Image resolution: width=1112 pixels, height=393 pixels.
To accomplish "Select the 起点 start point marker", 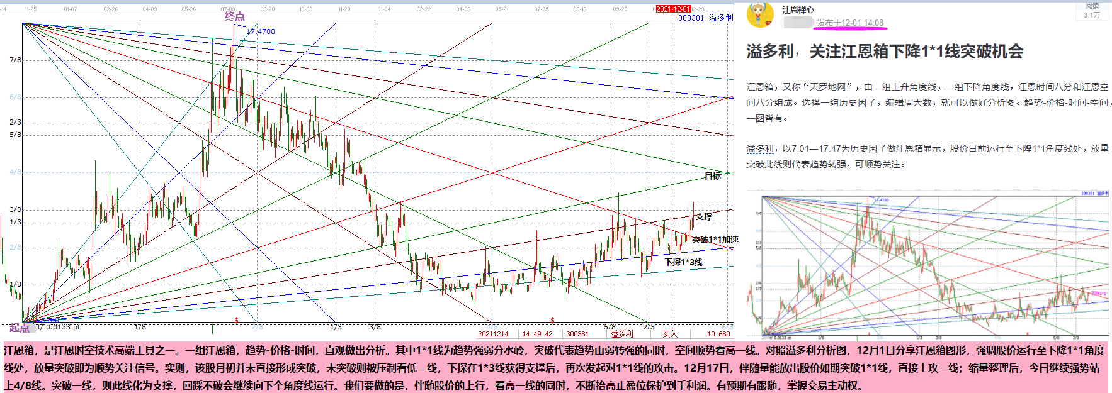I will (19, 328).
